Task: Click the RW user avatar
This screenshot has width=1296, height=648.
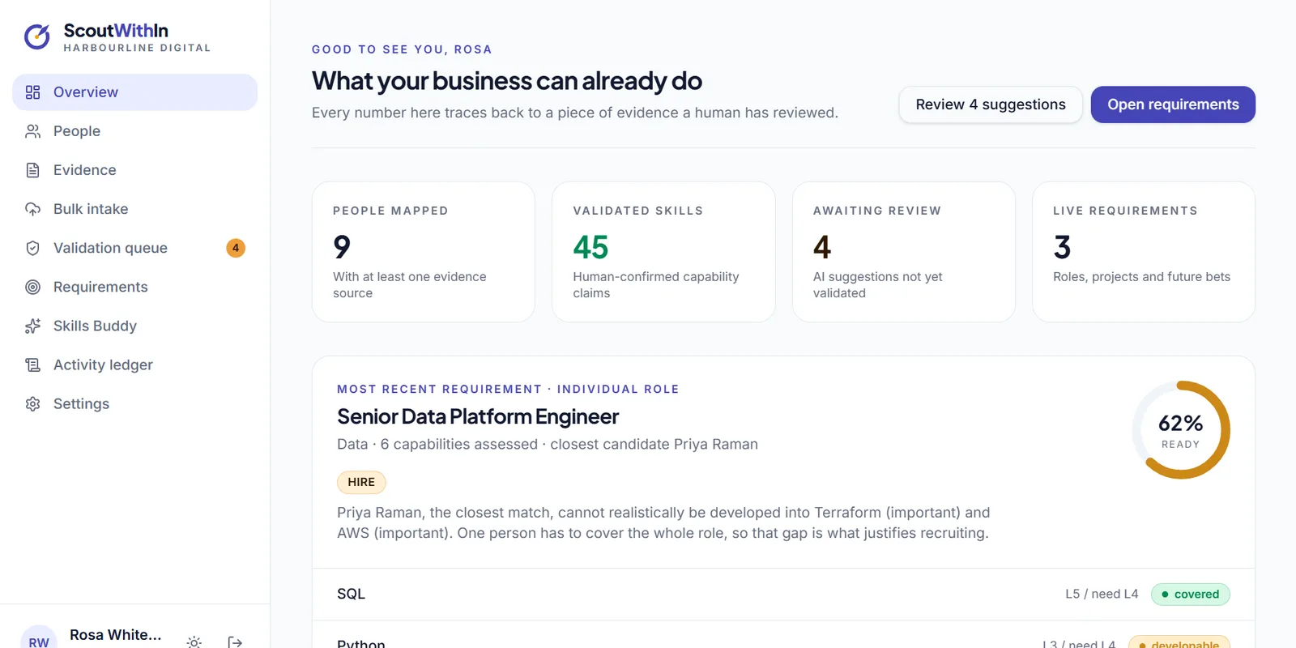Action: tap(39, 637)
